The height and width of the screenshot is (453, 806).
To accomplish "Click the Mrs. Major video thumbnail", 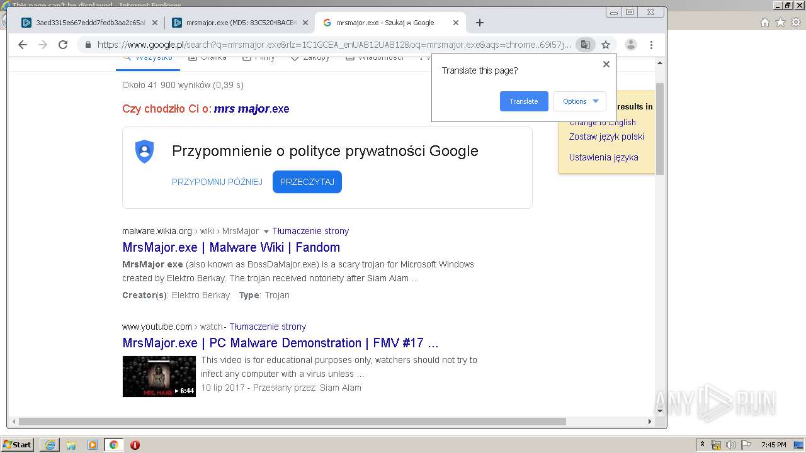I will [x=159, y=376].
